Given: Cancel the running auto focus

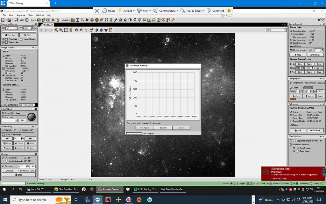Looking at the screenshot, I should click(163, 128).
